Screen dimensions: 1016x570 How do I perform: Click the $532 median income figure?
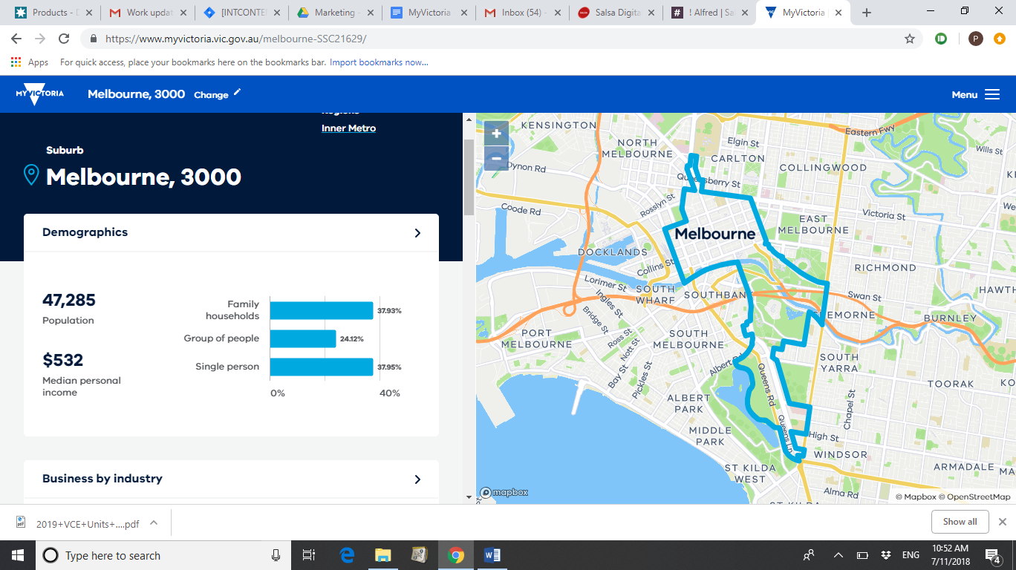point(63,360)
